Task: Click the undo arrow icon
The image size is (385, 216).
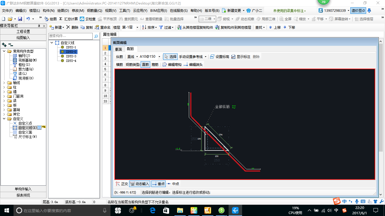Action: pyautogui.click(x=28, y=19)
